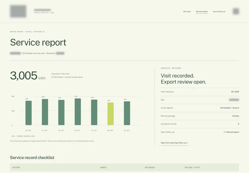Click the 24 OCT bar showing 450

click(x=45, y=112)
